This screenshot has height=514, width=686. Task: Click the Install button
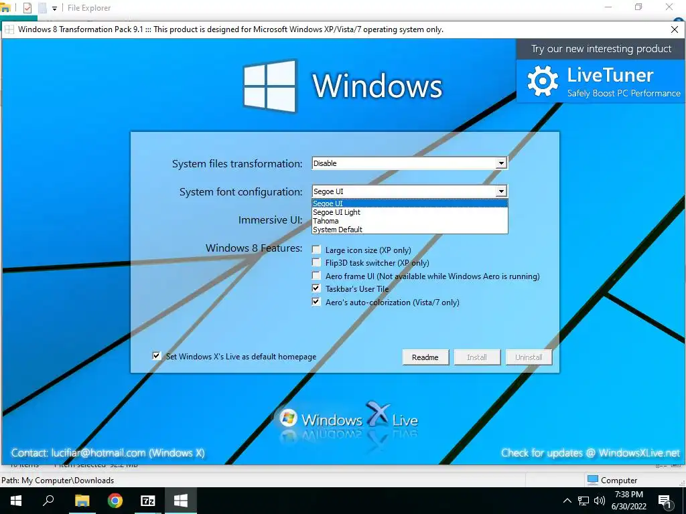click(x=477, y=357)
